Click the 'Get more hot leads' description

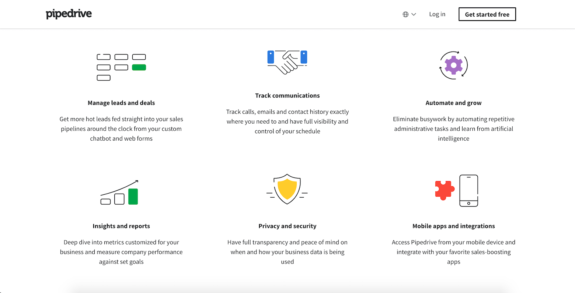[121, 129]
